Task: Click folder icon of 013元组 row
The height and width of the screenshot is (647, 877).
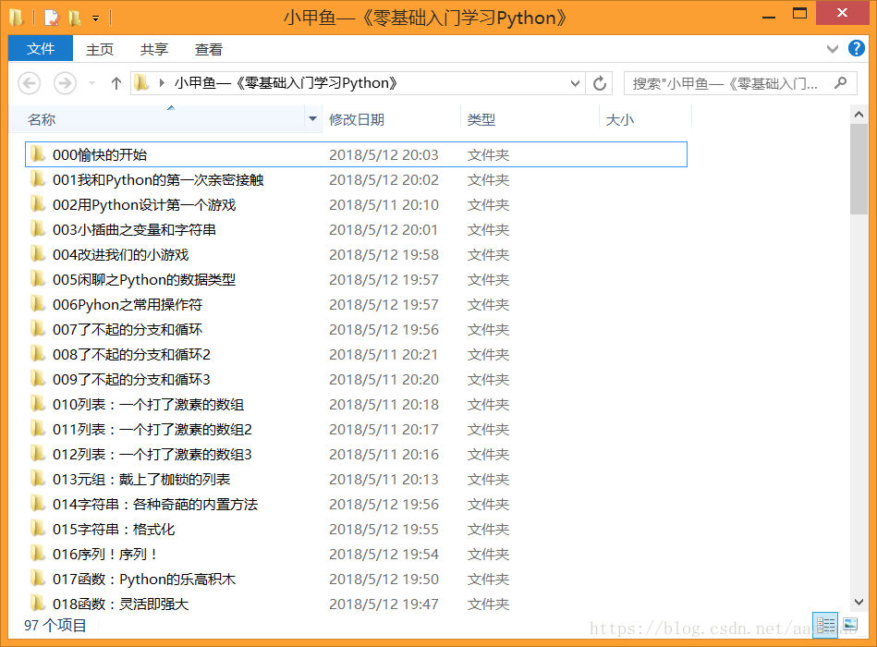Action: pyautogui.click(x=38, y=478)
